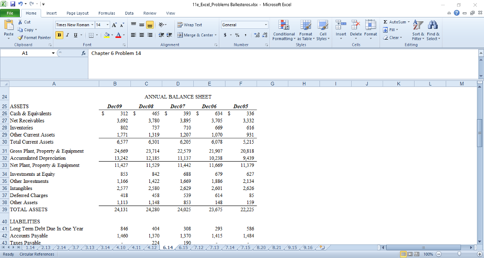Click Increase Decimal icon
484x258 pixels.
(257, 35)
